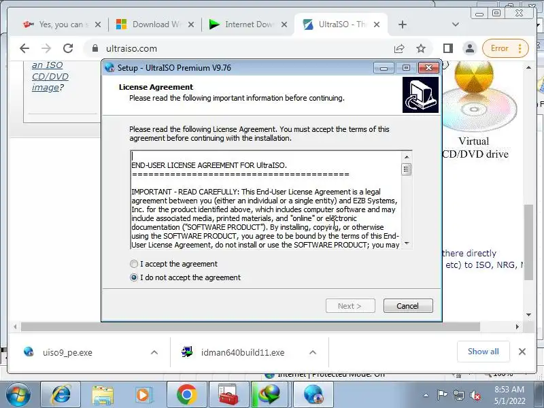Open the idman640build11.exe download item
544x408 pixels.
click(x=243, y=352)
